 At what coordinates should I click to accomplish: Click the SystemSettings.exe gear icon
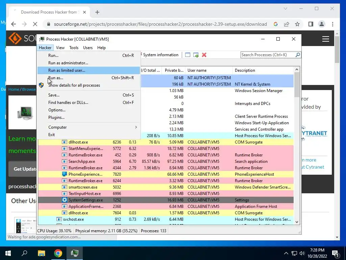click(64, 200)
